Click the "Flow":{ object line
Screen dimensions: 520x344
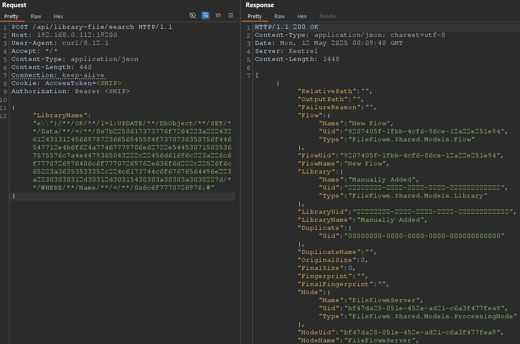pos(314,115)
